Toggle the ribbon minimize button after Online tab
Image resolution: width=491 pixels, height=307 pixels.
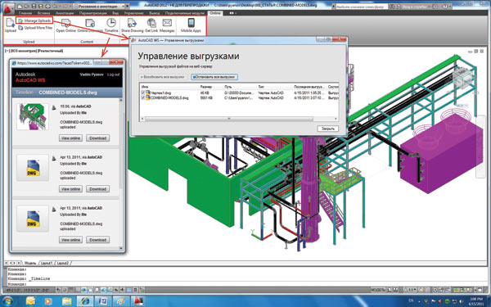[232, 13]
